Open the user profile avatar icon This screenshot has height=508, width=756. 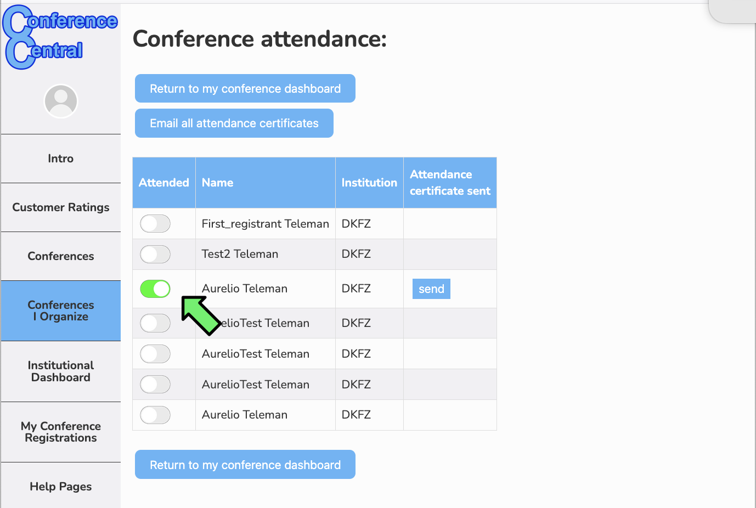[61, 101]
